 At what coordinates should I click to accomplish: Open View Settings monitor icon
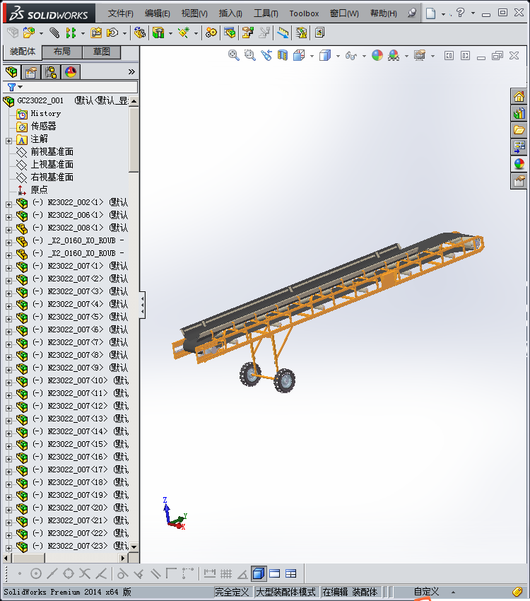tap(420, 56)
